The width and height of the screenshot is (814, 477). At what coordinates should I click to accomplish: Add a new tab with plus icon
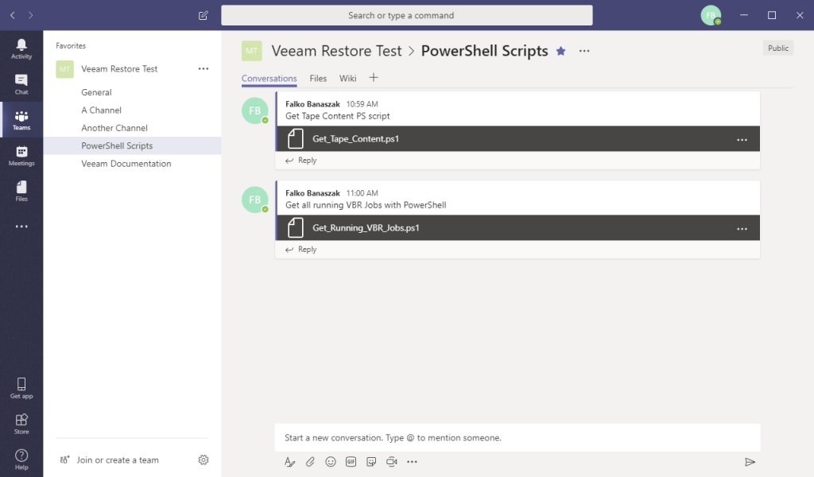(374, 78)
